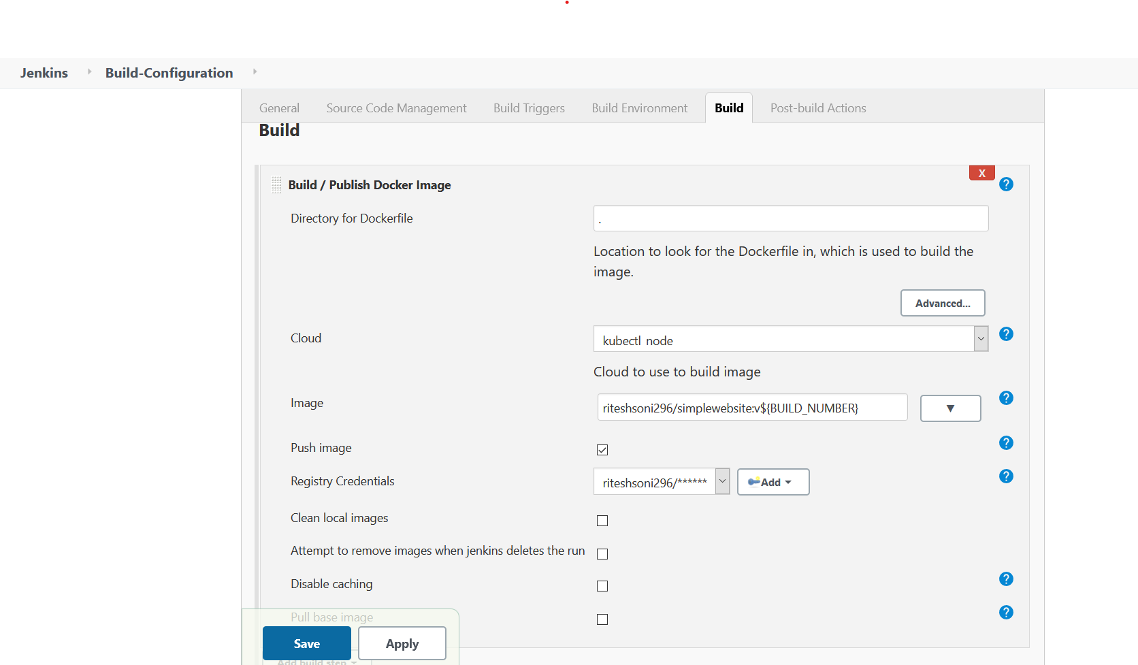Open the Build Environment tab
1138x665 pixels.
point(640,108)
